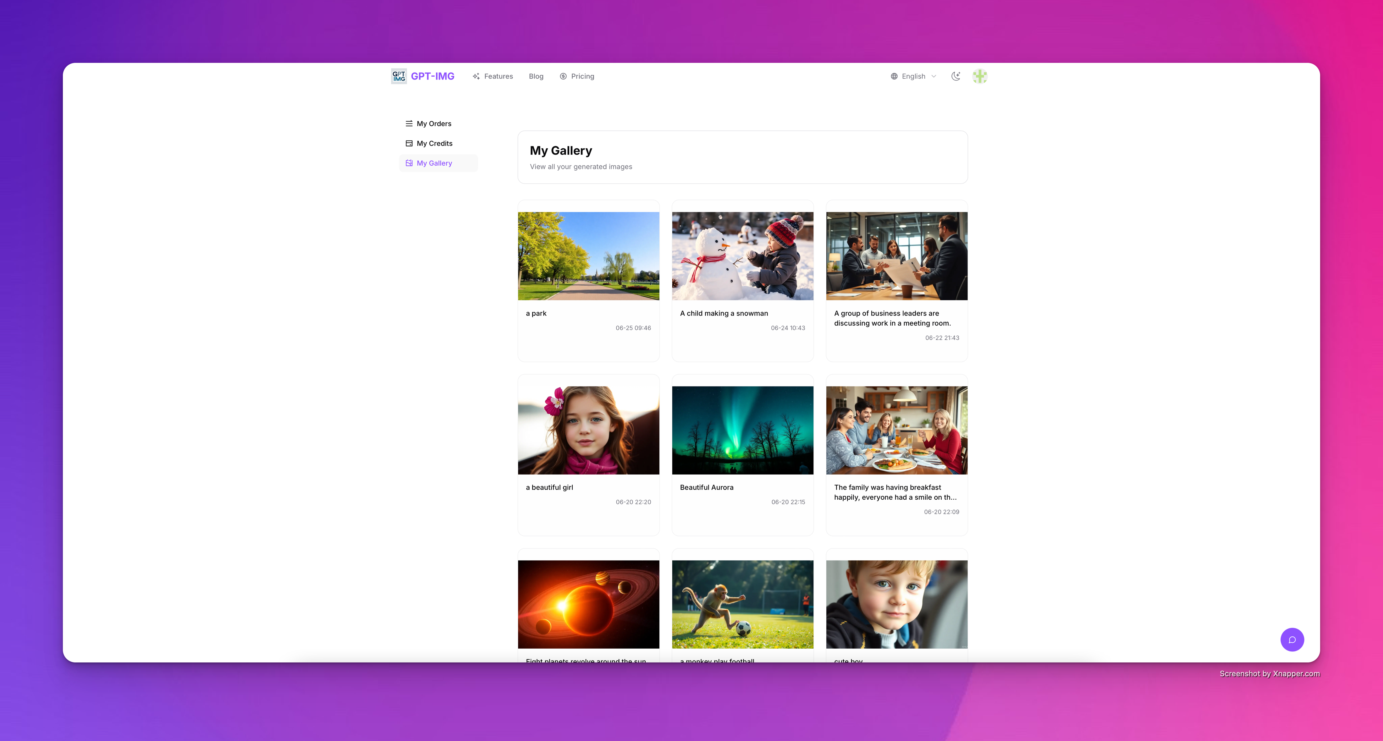Open the Beautiful Aurora thumbnail
This screenshot has width=1383, height=741.
[742, 430]
